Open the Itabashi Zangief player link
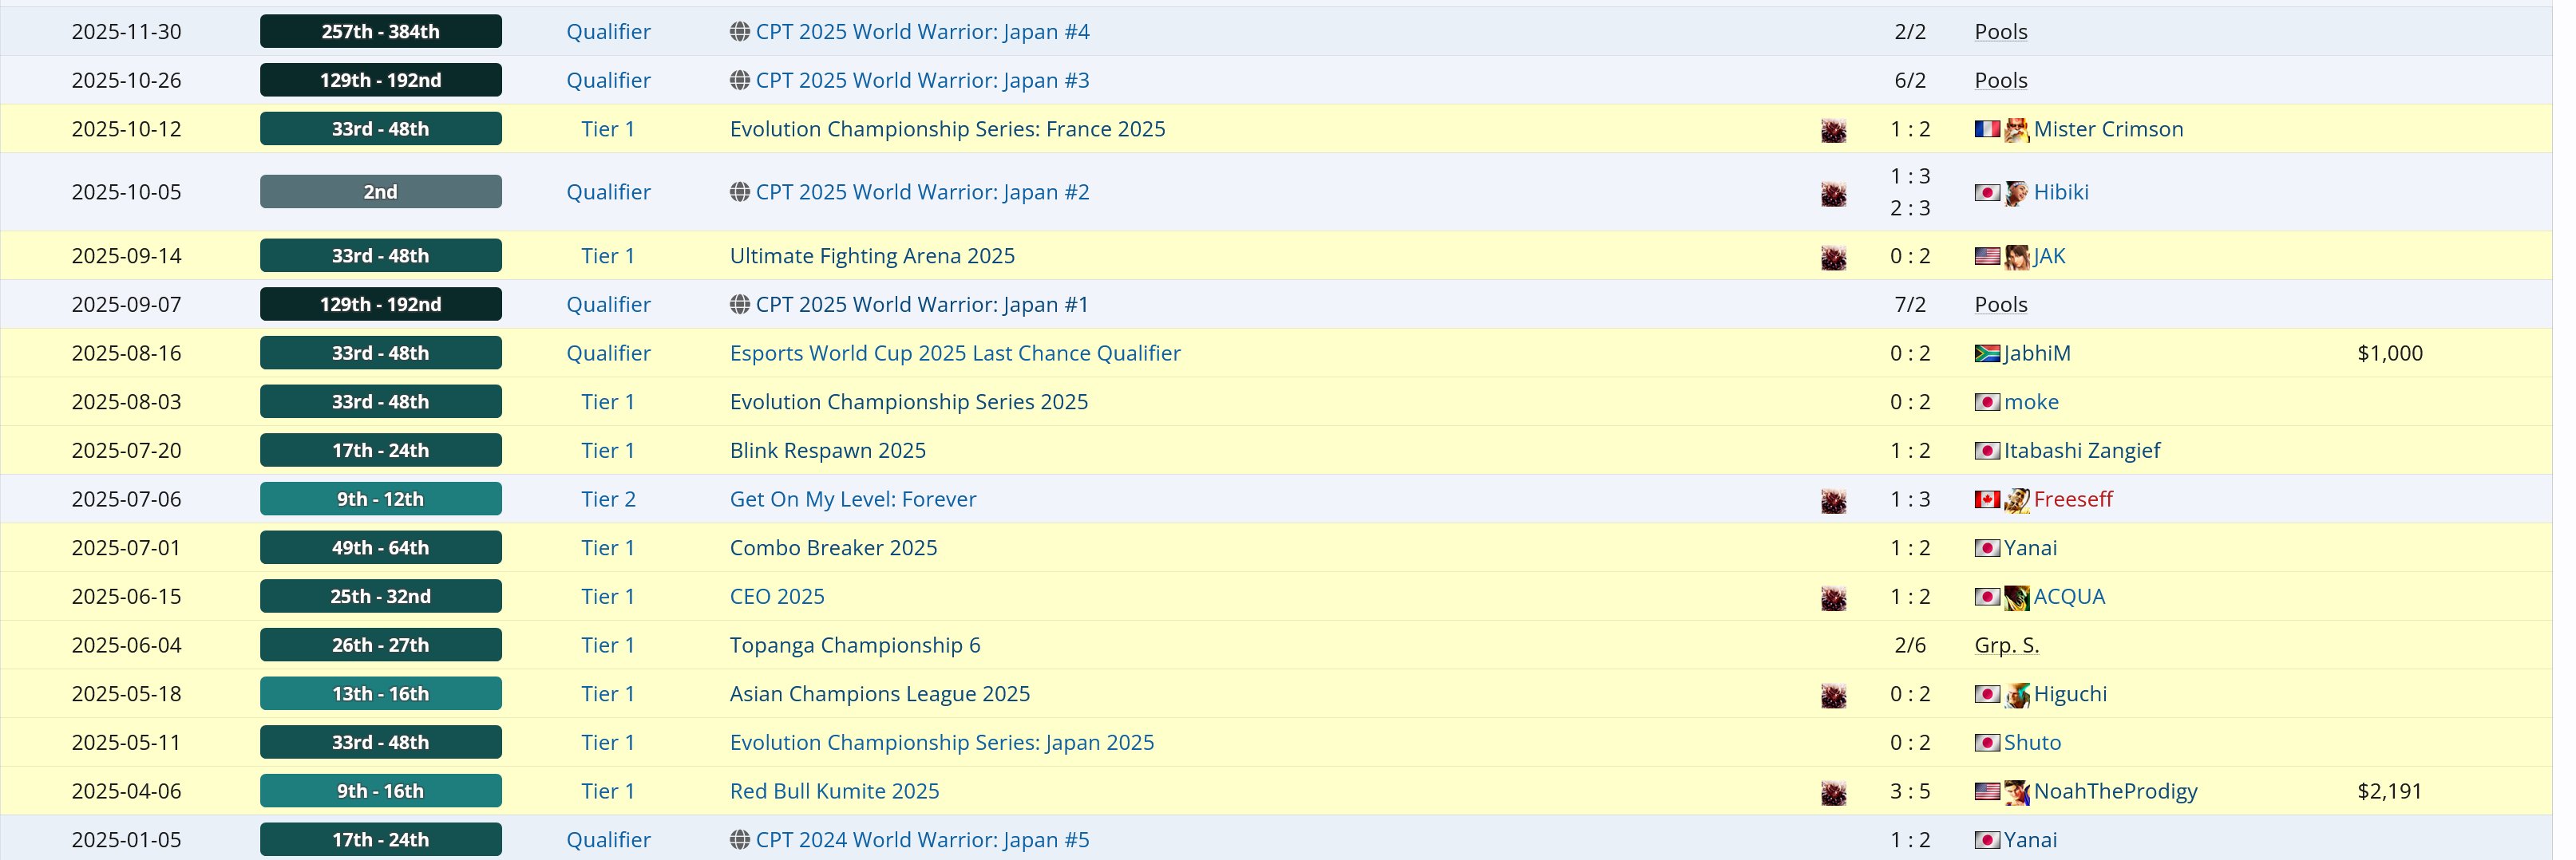Image resolution: width=2576 pixels, height=860 pixels. (x=2082, y=451)
